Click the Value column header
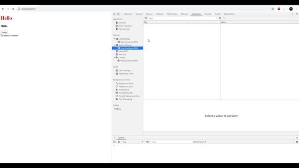299x168 pixels. [260, 22]
